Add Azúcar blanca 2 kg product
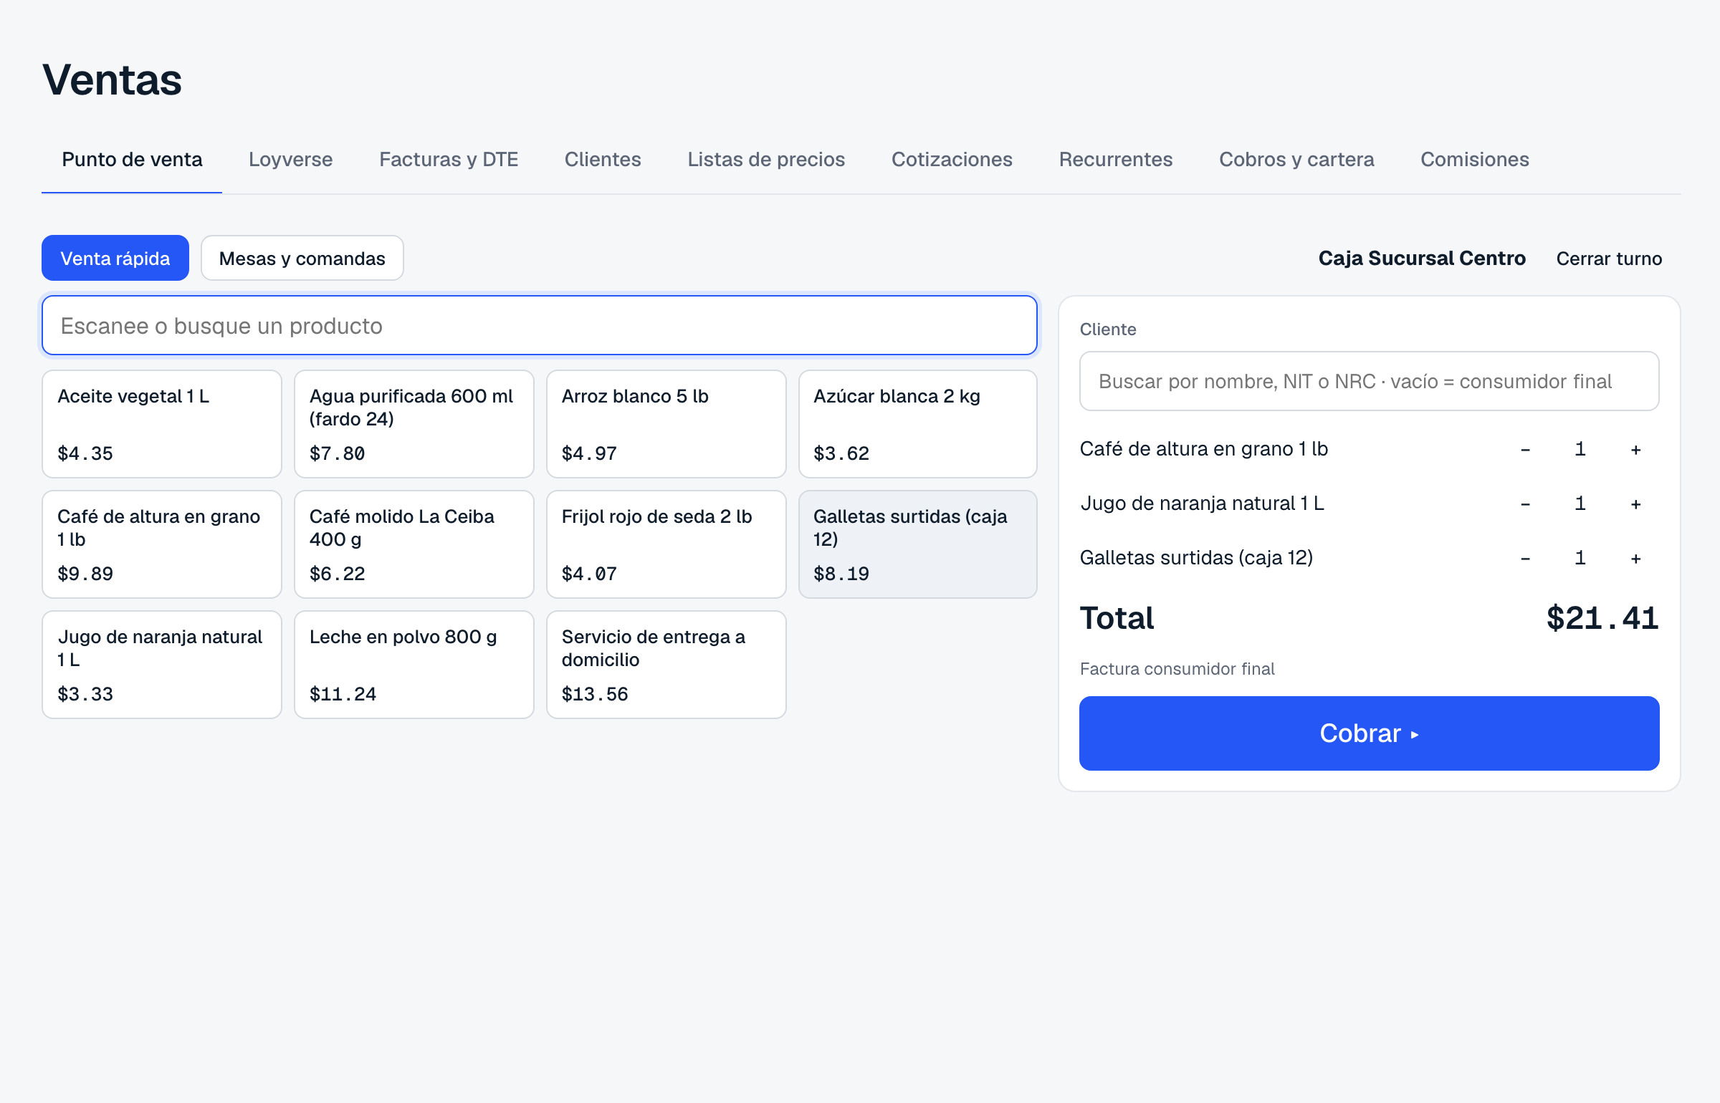This screenshot has height=1103, width=1720. coord(918,424)
